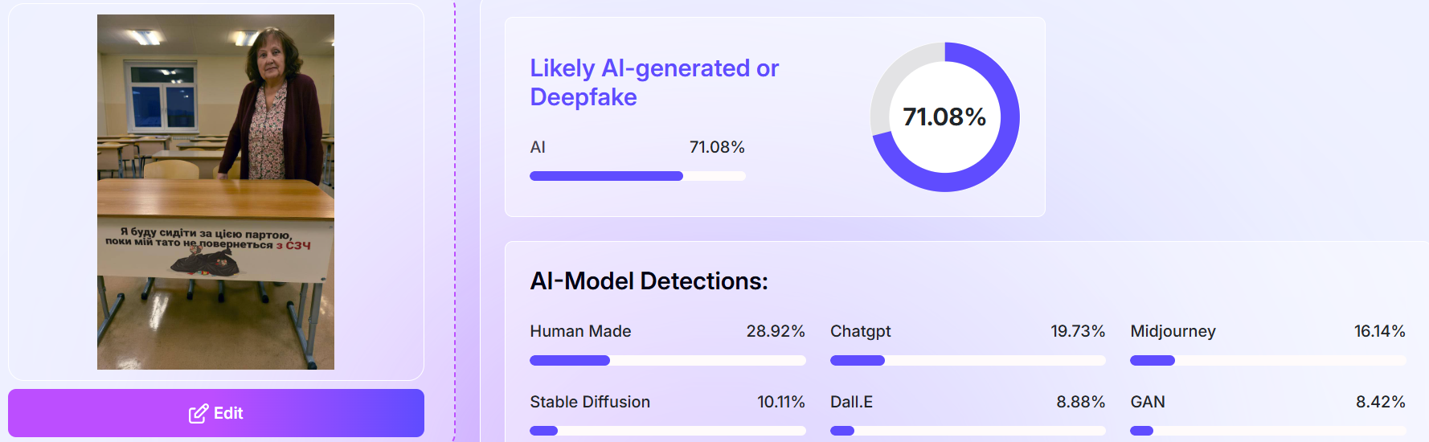Click the pencil icon on the Edit button
This screenshot has width=1429, height=442.
click(198, 414)
